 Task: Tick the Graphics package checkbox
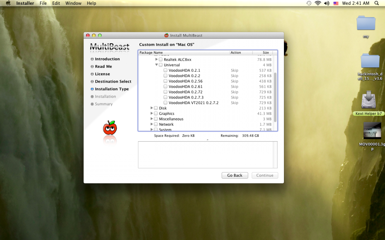tap(156, 114)
